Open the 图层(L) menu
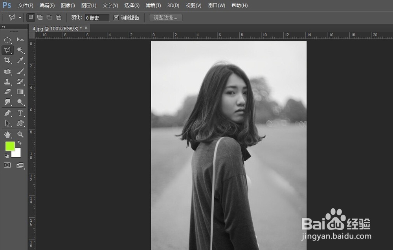This screenshot has height=250, width=393. coord(89,5)
